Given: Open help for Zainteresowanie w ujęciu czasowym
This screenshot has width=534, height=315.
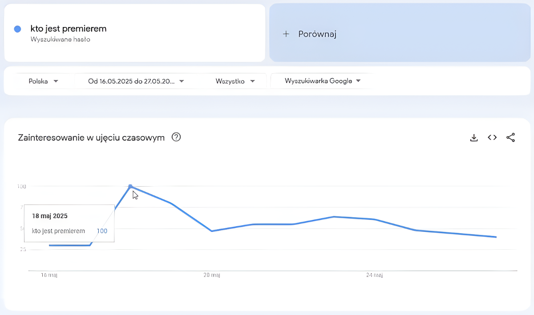Looking at the screenshot, I should [x=176, y=137].
